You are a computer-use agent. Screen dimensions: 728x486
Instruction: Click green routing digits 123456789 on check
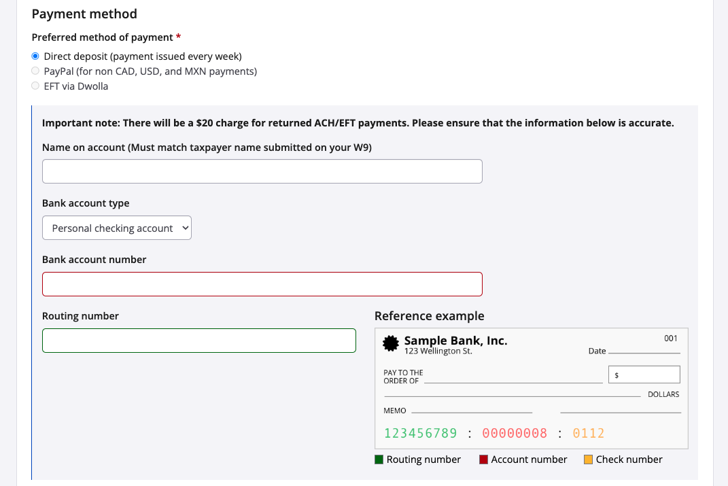point(421,434)
